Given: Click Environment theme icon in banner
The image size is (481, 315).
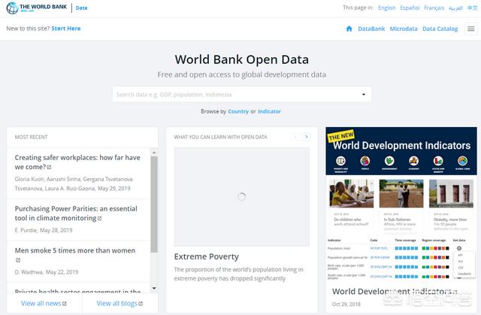Looking at the screenshot, I should pos(389,161).
